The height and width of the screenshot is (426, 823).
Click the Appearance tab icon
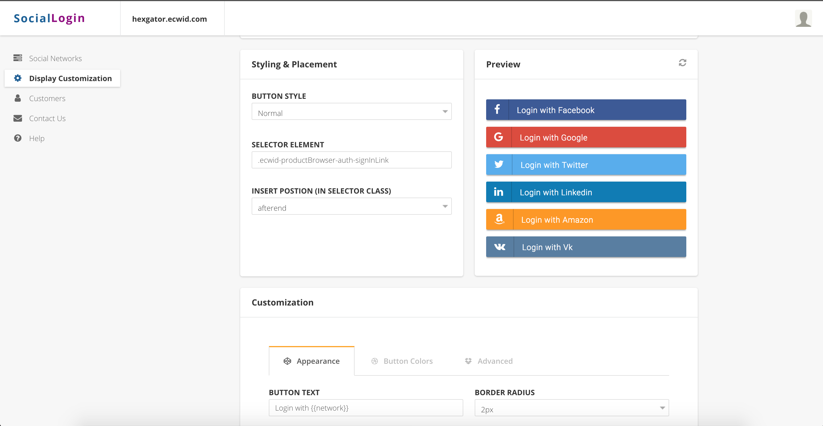click(x=287, y=361)
